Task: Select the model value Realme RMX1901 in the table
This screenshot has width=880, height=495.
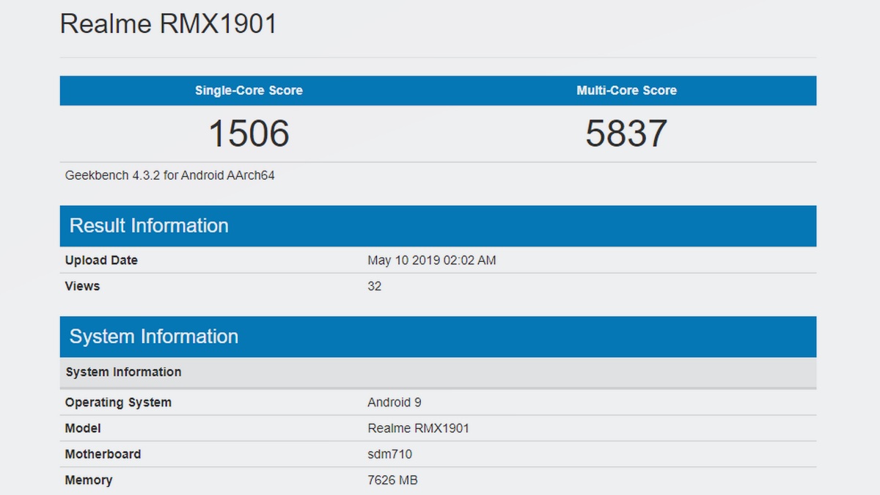Action: pyautogui.click(x=418, y=428)
